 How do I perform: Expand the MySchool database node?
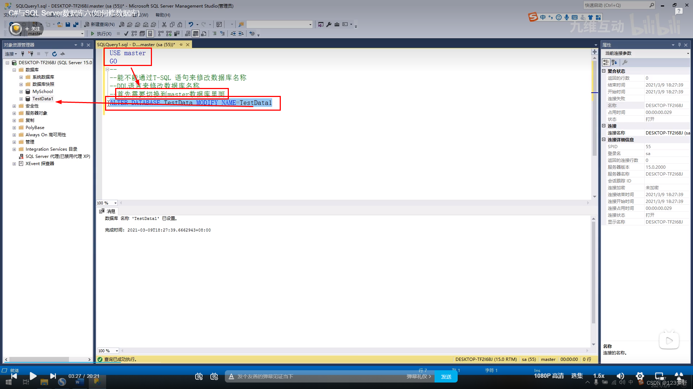(x=21, y=92)
